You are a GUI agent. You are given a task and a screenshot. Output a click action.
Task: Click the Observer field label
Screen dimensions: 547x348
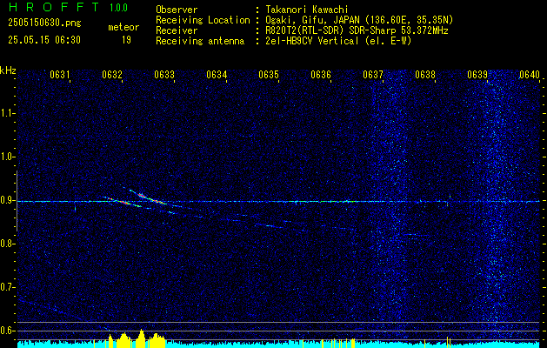[x=177, y=10]
